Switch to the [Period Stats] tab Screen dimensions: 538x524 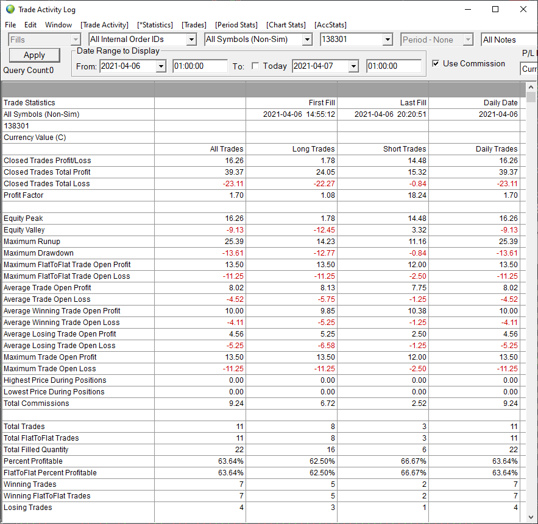(x=236, y=25)
